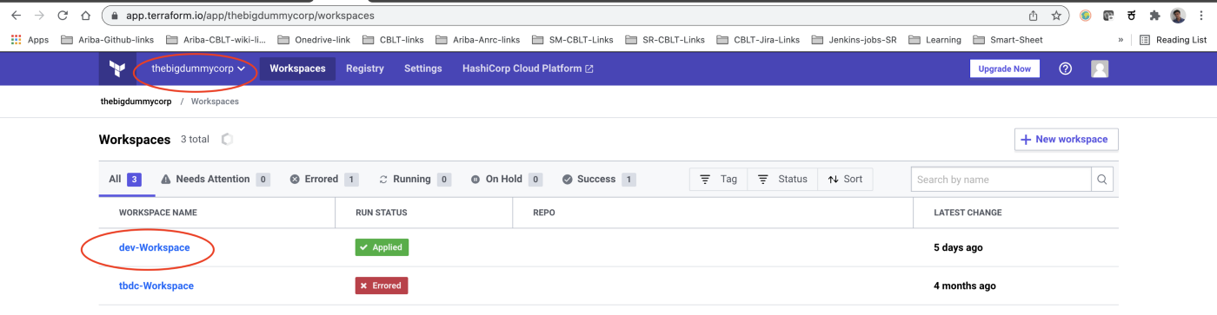Click the LATEST CHANGE column header
Image resolution: width=1217 pixels, height=315 pixels.
pos(968,213)
